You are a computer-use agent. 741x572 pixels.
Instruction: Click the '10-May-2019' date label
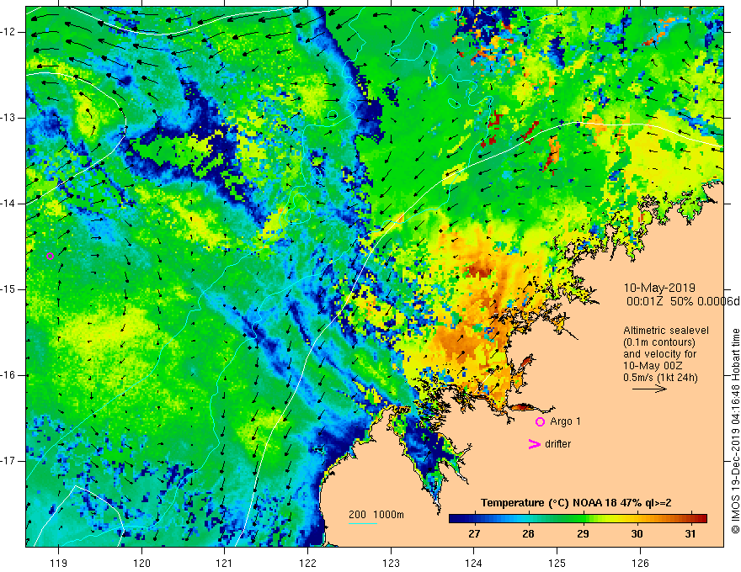(x=659, y=288)
